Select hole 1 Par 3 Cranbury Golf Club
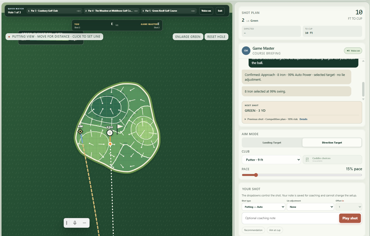This screenshot has width=370, height=236. point(54,11)
